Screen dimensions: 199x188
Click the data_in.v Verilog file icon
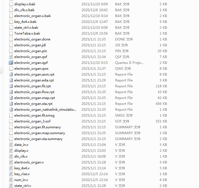pos(11,145)
